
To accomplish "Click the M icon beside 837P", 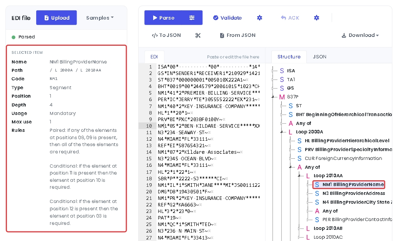I will (282, 97).
